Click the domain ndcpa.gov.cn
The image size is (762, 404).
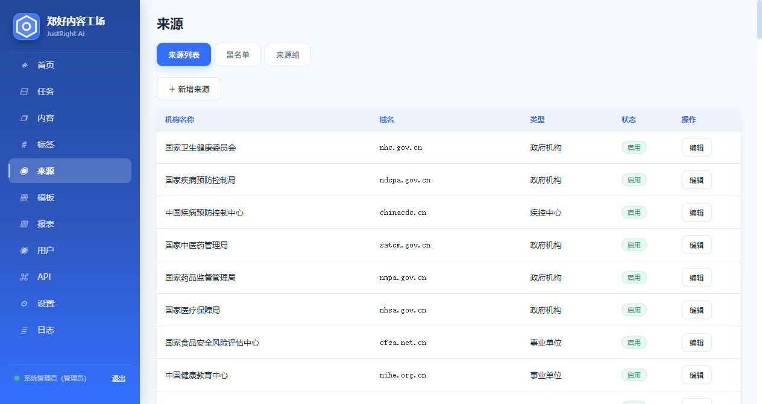[405, 180]
